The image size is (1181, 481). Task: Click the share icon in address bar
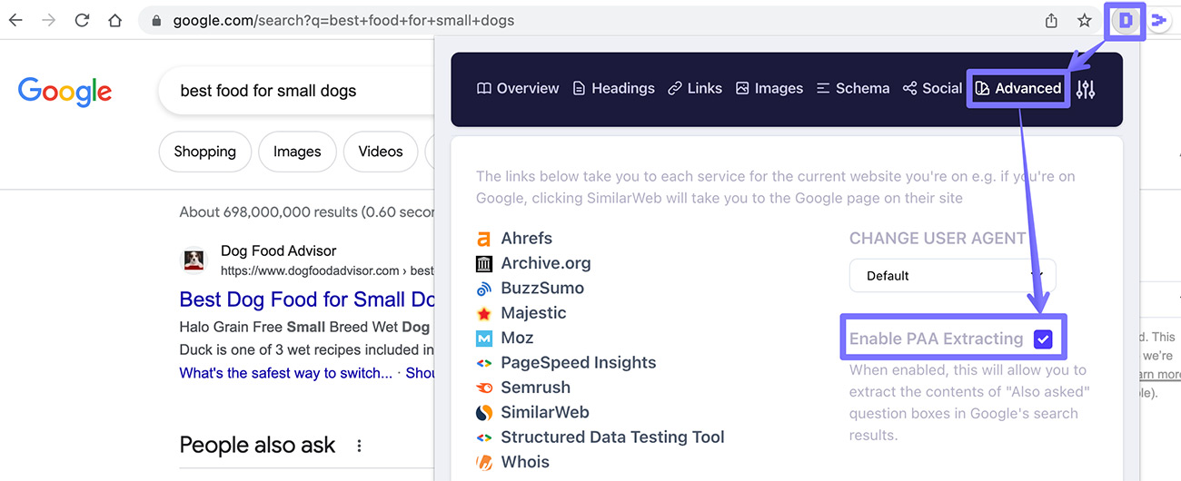pos(1051,20)
